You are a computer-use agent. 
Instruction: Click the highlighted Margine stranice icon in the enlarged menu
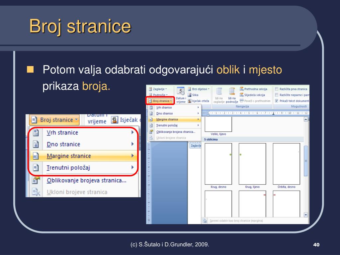36,156
